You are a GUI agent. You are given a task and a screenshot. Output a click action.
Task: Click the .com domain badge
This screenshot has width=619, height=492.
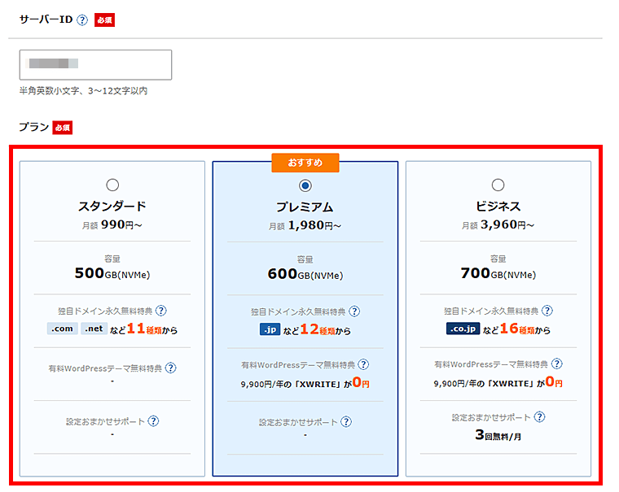click(x=63, y=329)
